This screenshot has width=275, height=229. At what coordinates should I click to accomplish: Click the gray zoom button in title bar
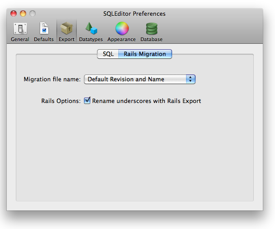pyautogui.click(x=33, y=14)
